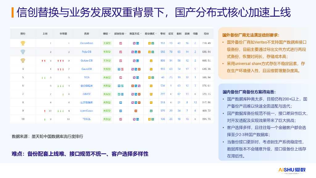Click the gold trophy rank 1 icon
This screenshot has height=178, width=316.
23,43
